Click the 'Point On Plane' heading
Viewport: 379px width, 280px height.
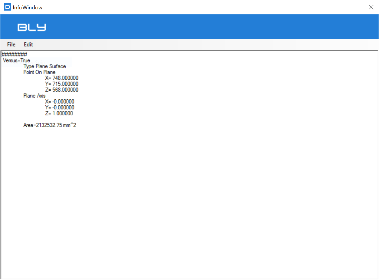[x=39, y=72]
